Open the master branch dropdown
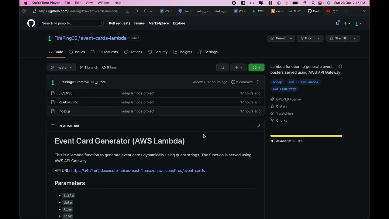Image resolution: width=389 pixels, height=219 pixels. coord(61,68)
